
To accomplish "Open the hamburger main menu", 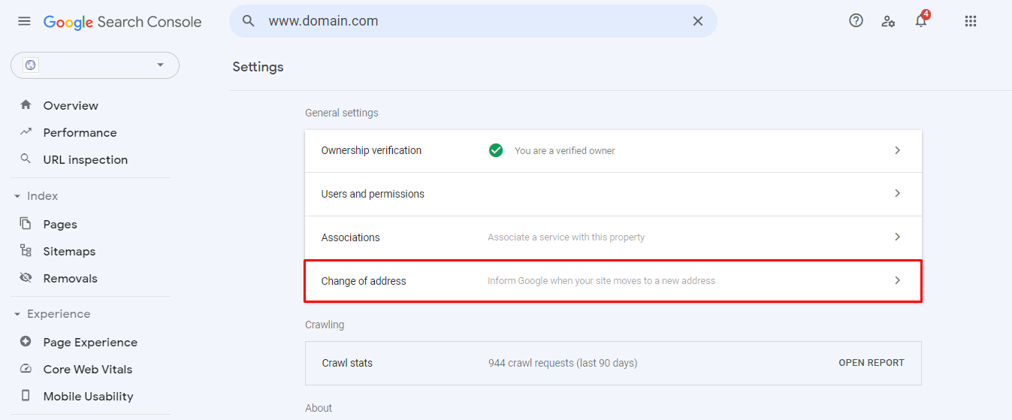I will coord(24,21).
